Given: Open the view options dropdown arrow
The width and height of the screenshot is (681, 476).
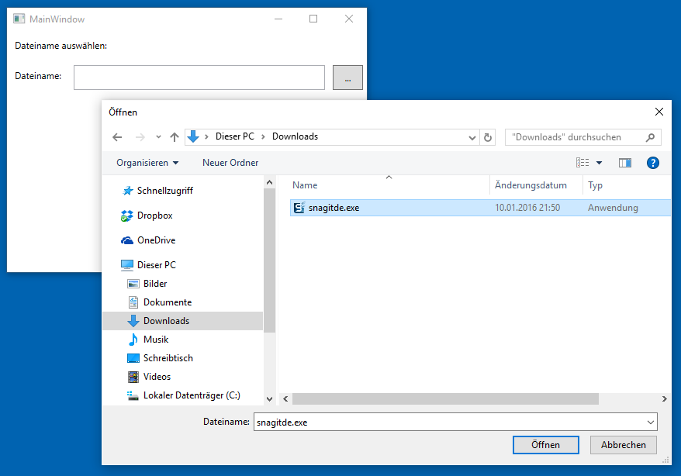Looking at the screenshot, I should (599, 163).
